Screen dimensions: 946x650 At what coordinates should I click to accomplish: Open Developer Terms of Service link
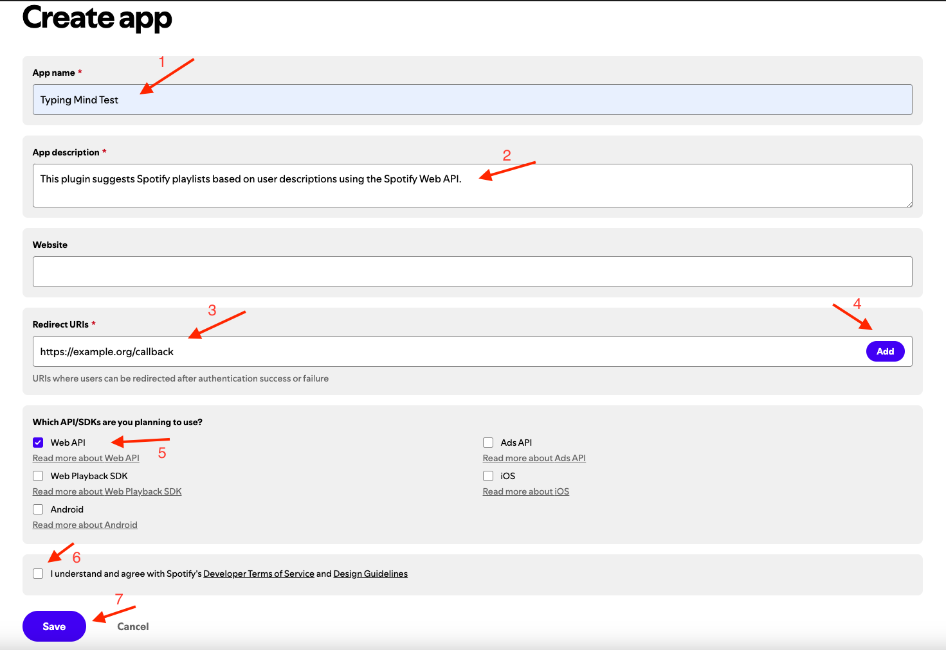259,574
